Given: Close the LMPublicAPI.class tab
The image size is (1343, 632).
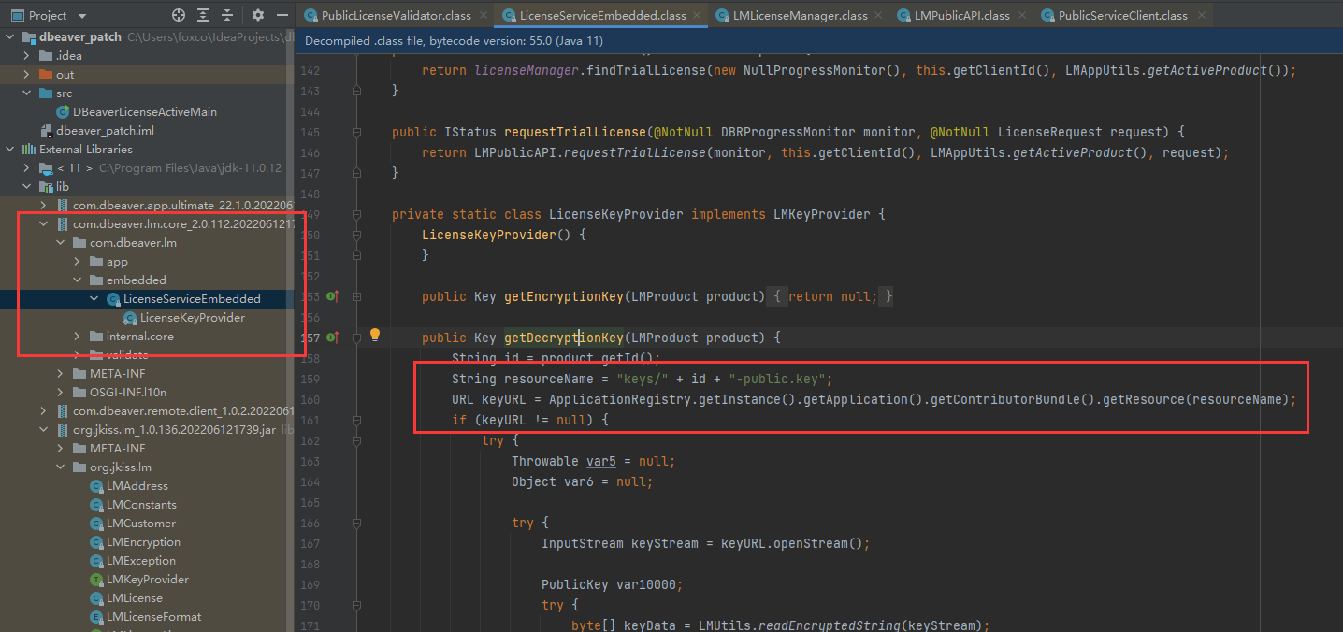Looking at the screenshot, I should tap(1020, 16).
